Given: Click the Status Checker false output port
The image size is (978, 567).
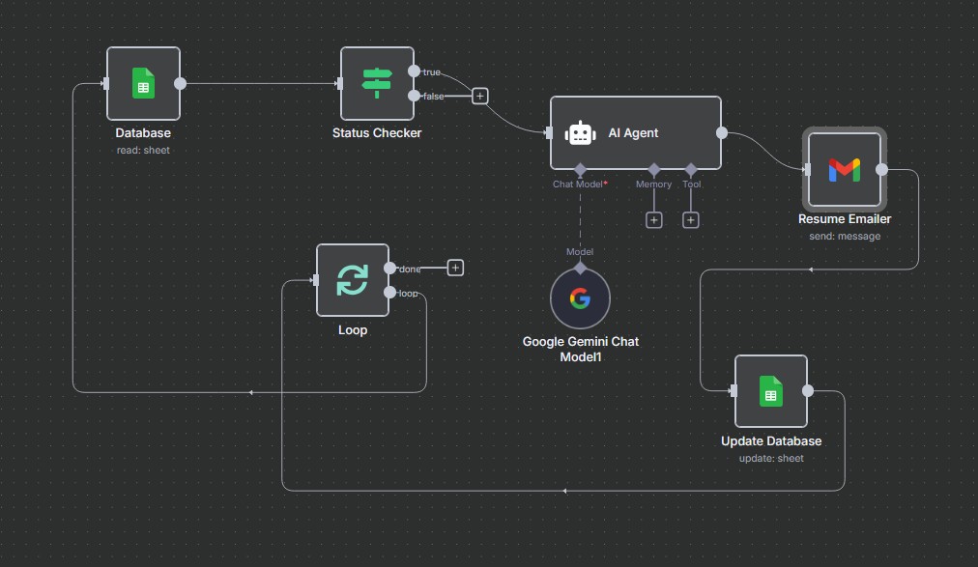Looking at the screenshot, I should click(x=415, y=96).
